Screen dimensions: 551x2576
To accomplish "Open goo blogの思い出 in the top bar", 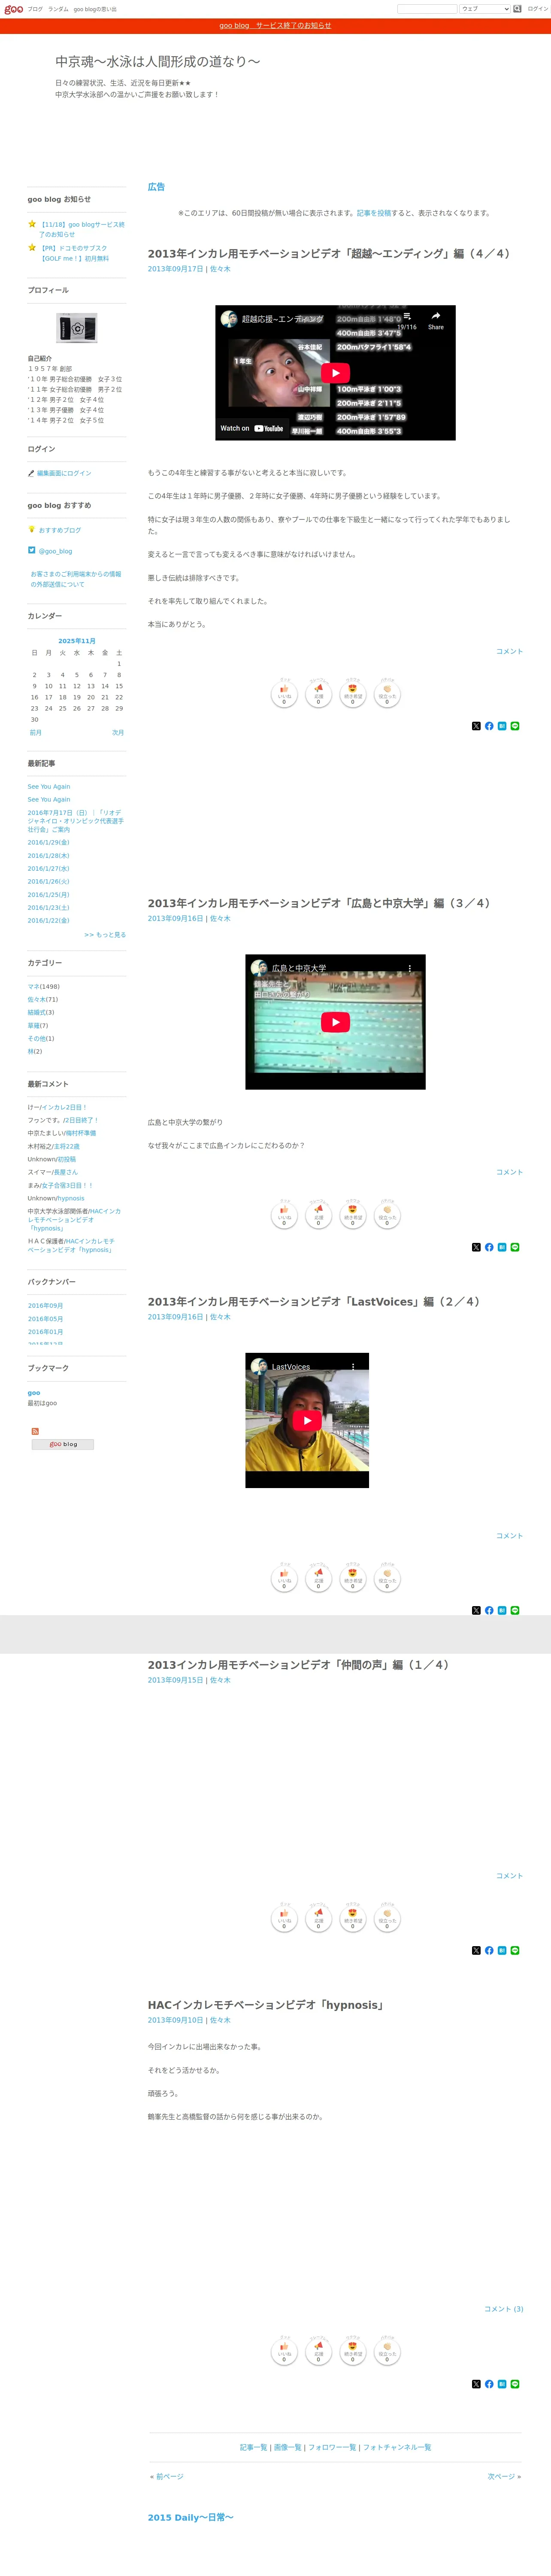I will click(x=95, y=9).
